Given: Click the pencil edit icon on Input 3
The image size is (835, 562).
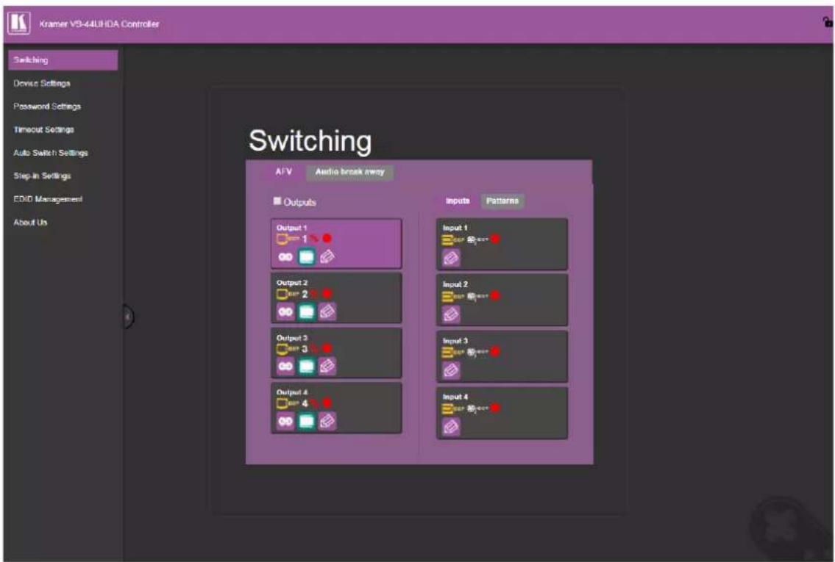Looking at the screenshot, I should click(x=451, y=370).
